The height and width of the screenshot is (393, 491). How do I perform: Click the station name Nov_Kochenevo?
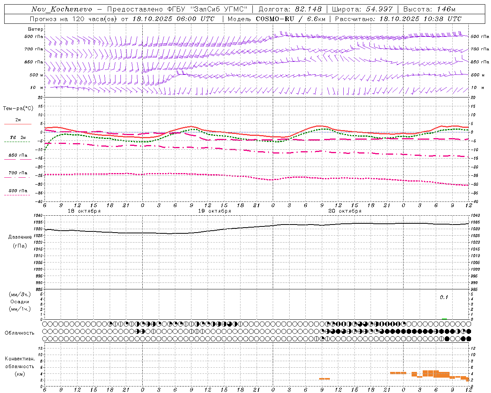click(x=62, y=9)
